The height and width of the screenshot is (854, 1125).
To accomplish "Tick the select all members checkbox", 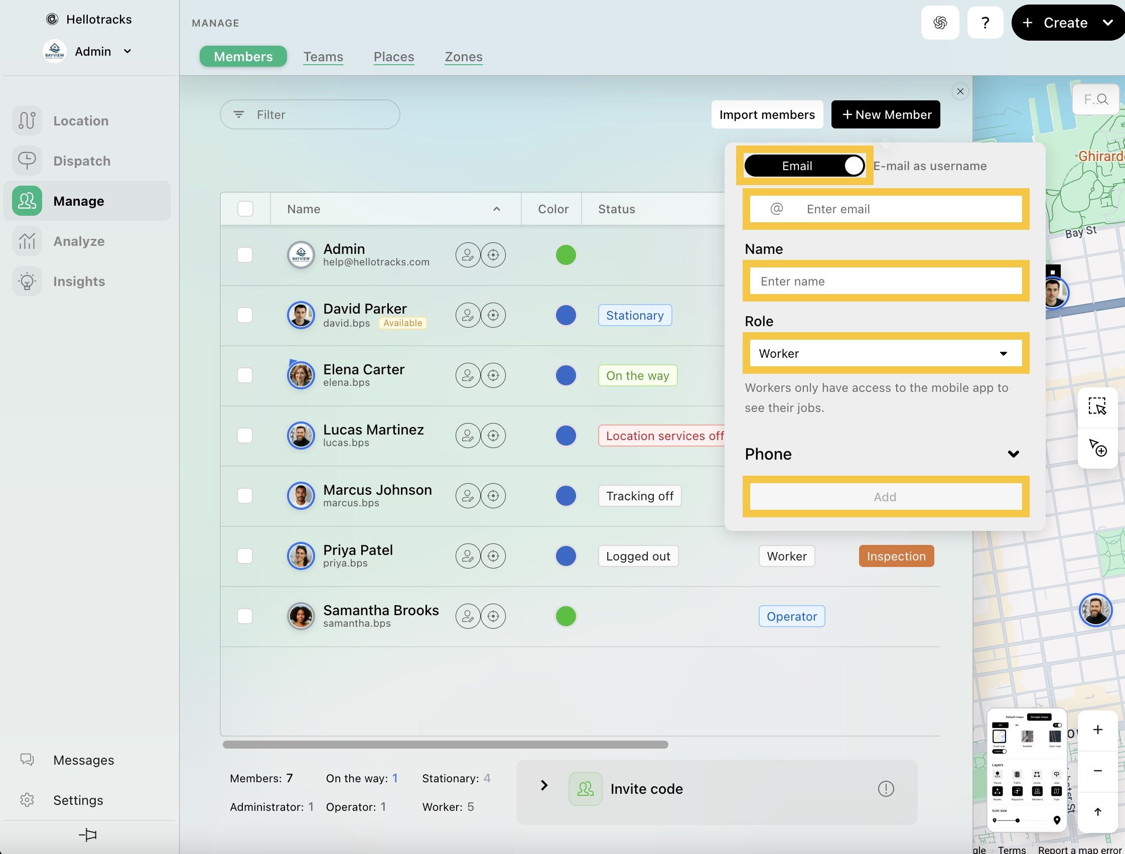I will click(x=245, y=209).
